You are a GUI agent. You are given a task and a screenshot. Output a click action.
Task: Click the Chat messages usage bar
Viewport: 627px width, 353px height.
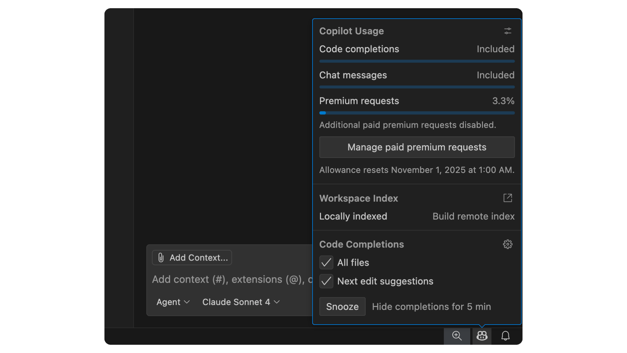point(417,87)
